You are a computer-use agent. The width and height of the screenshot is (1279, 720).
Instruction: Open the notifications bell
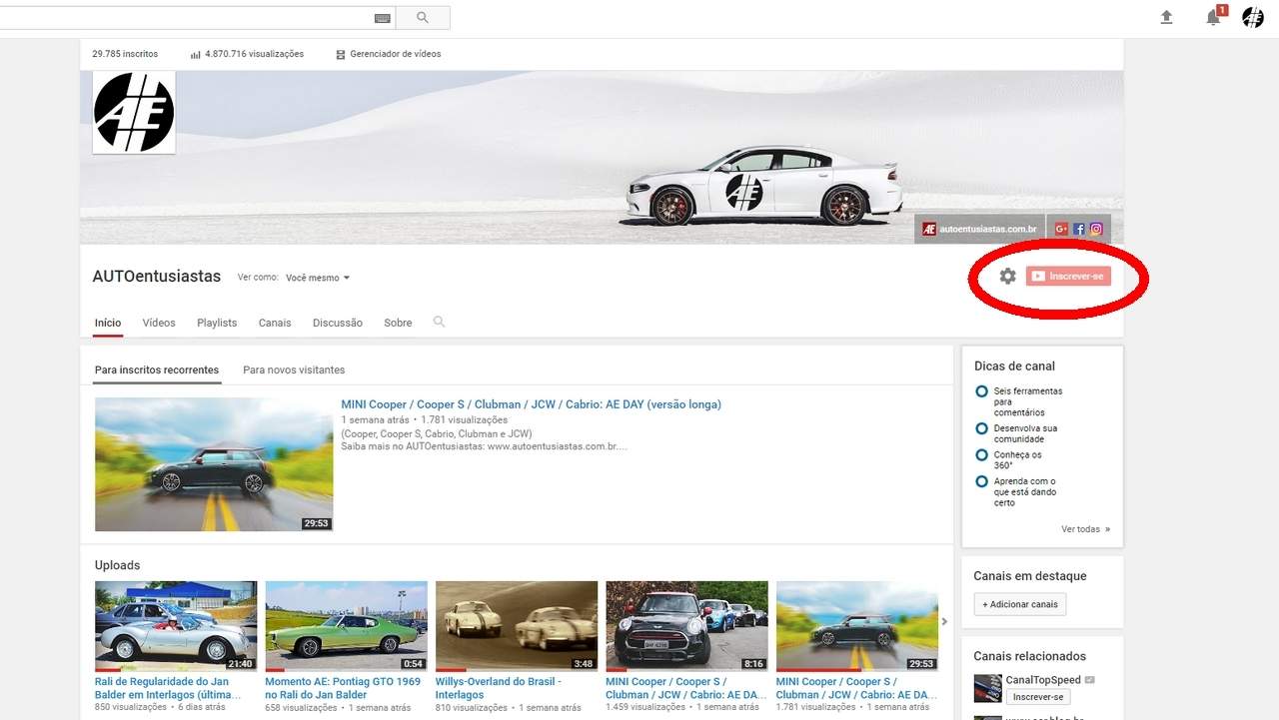coord(1213,17)
